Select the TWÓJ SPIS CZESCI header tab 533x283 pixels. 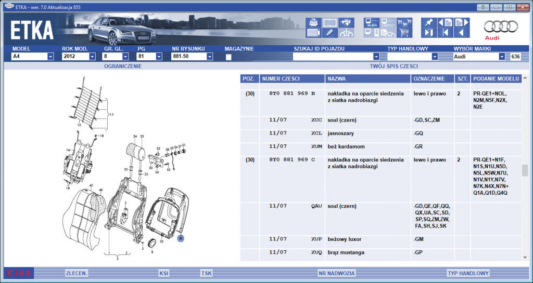tap(394, 66)
